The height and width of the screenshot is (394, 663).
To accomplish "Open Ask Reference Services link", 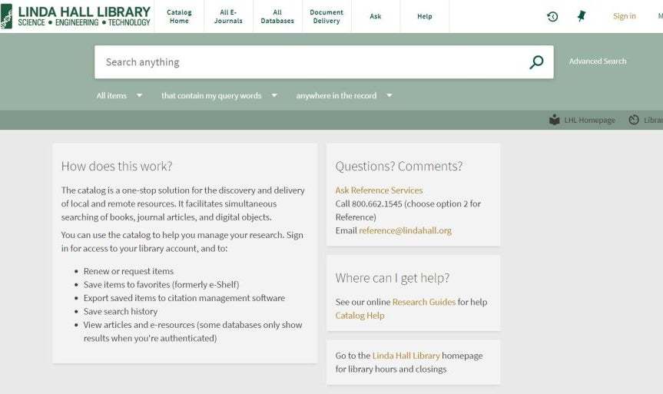I will (x=379, y=190).
